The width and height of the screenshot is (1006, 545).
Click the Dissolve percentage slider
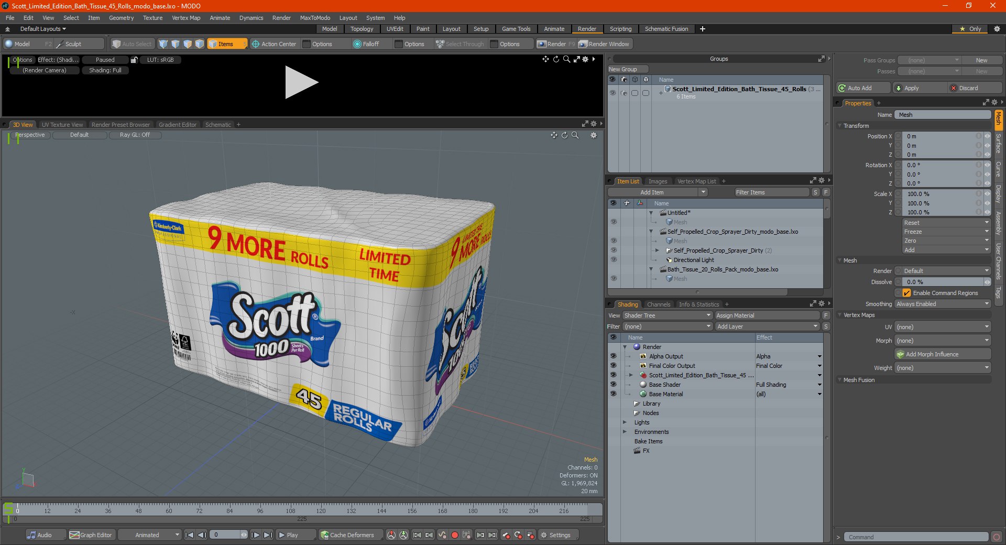point(943,282)
